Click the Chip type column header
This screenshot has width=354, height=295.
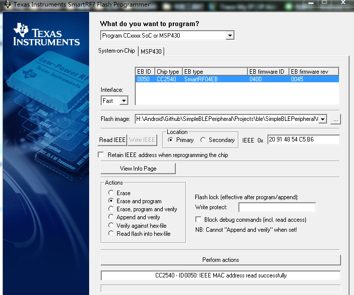[x=168, y=72]
